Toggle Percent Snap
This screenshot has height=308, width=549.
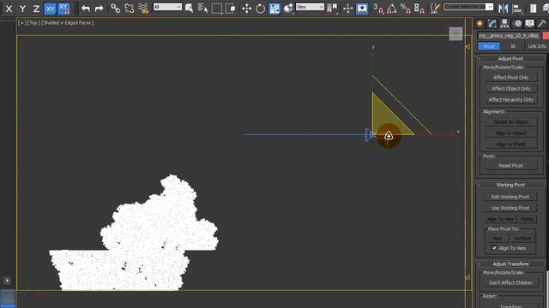(406, 9)
